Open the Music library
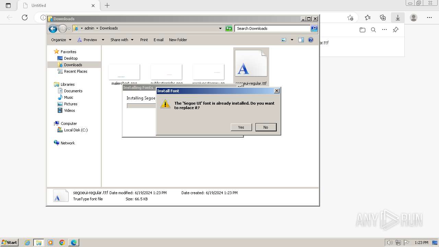This screenshot has height=247, width=439. coord(69,97)
